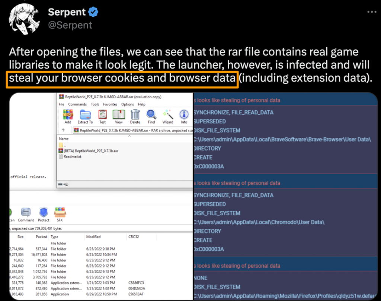Image resolution: width=381 pixels, height=301 pixels.
Task: Click CRC32 value 004D2ADA
Action: [137, 288]
